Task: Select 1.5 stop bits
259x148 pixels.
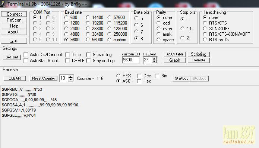Action: [x=182, y=29]
